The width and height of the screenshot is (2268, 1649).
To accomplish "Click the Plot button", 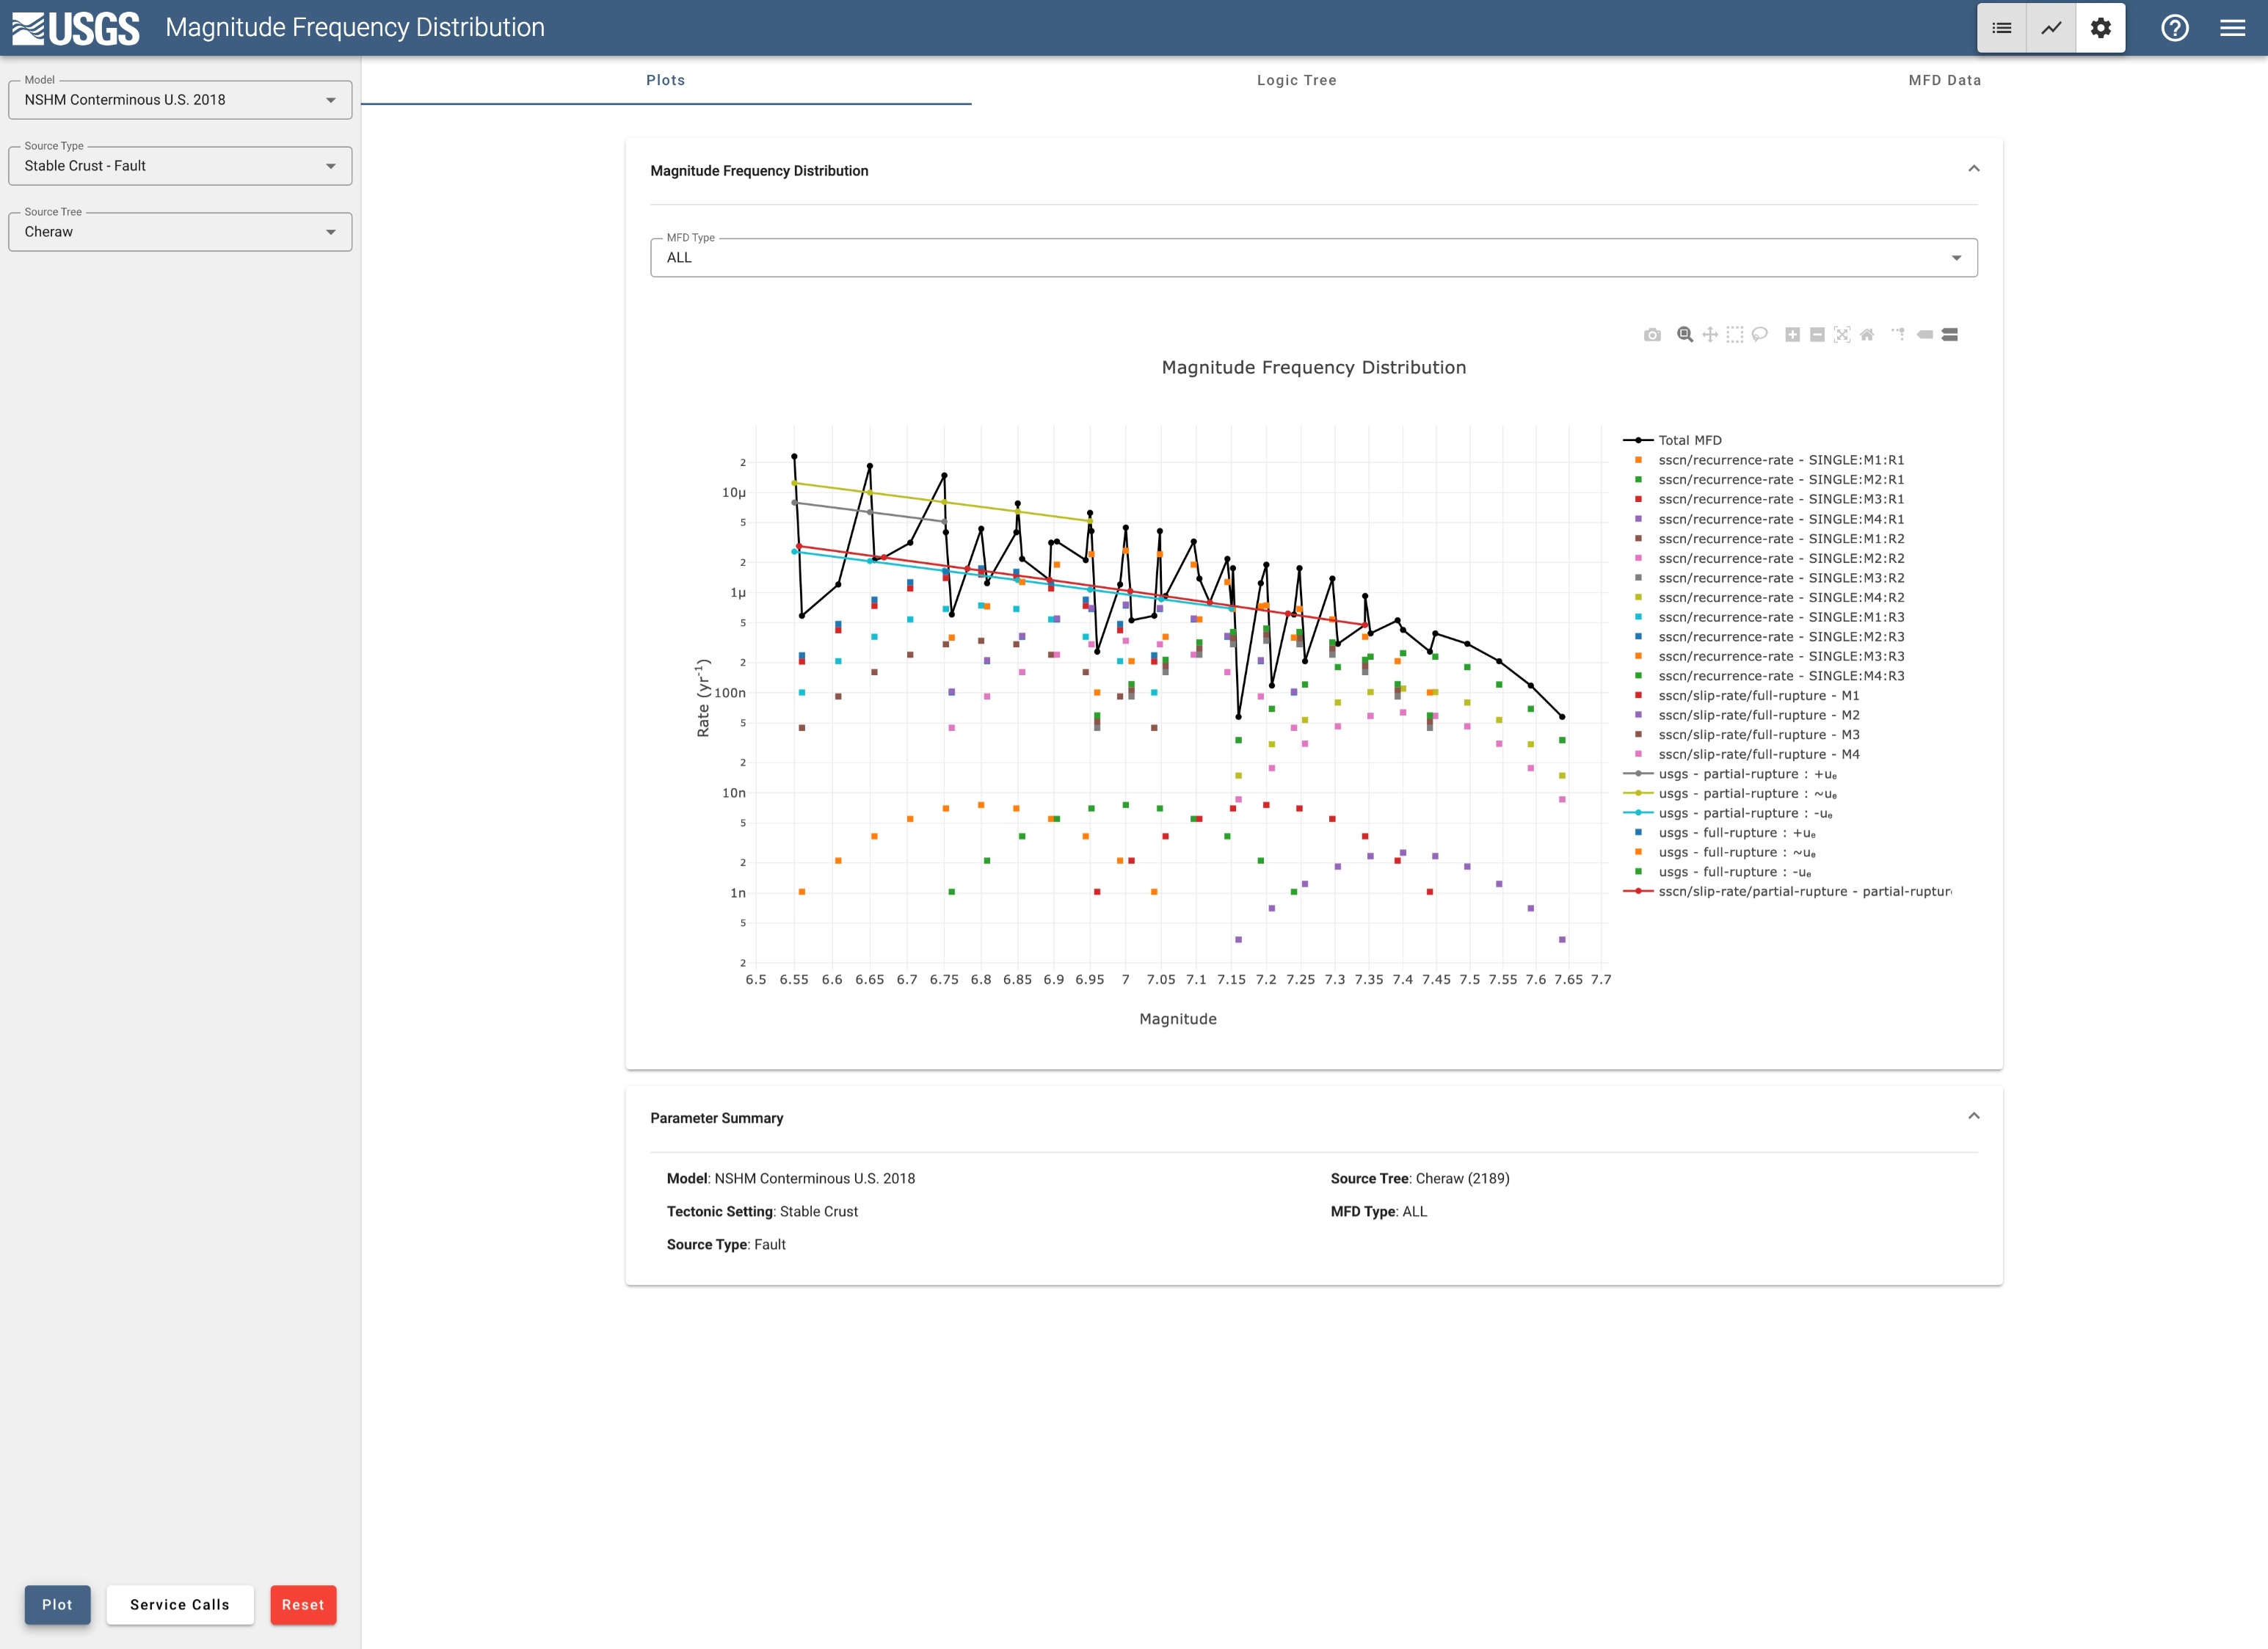I will [x=57, y=1604].
